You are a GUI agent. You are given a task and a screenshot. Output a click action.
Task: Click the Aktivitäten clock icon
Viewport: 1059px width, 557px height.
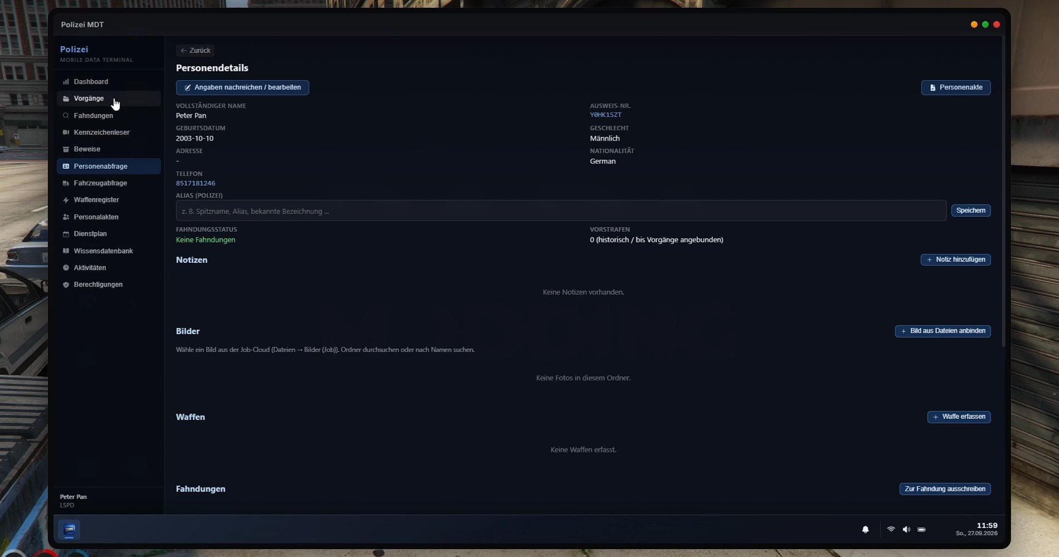point(66,267)
